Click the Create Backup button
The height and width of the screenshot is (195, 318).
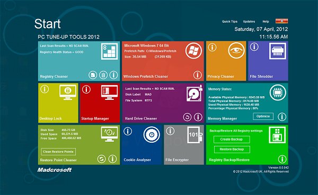pyautogui.click(x=232, y=140)
